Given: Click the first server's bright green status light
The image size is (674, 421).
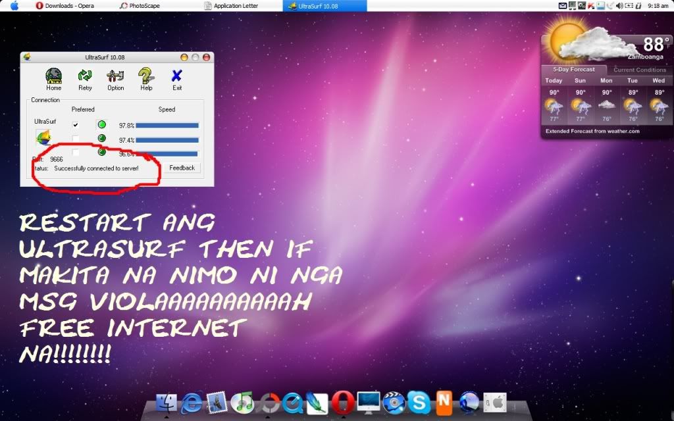Looking at the screenshot, I should tap(102, 124).
